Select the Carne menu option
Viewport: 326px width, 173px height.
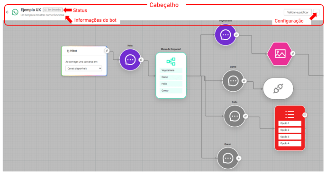tap(171, 77)
